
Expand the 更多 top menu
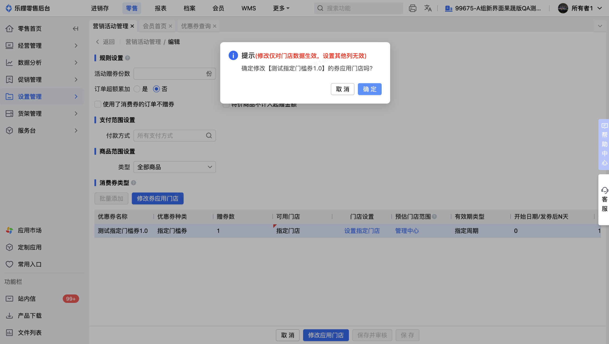(281, 8)
